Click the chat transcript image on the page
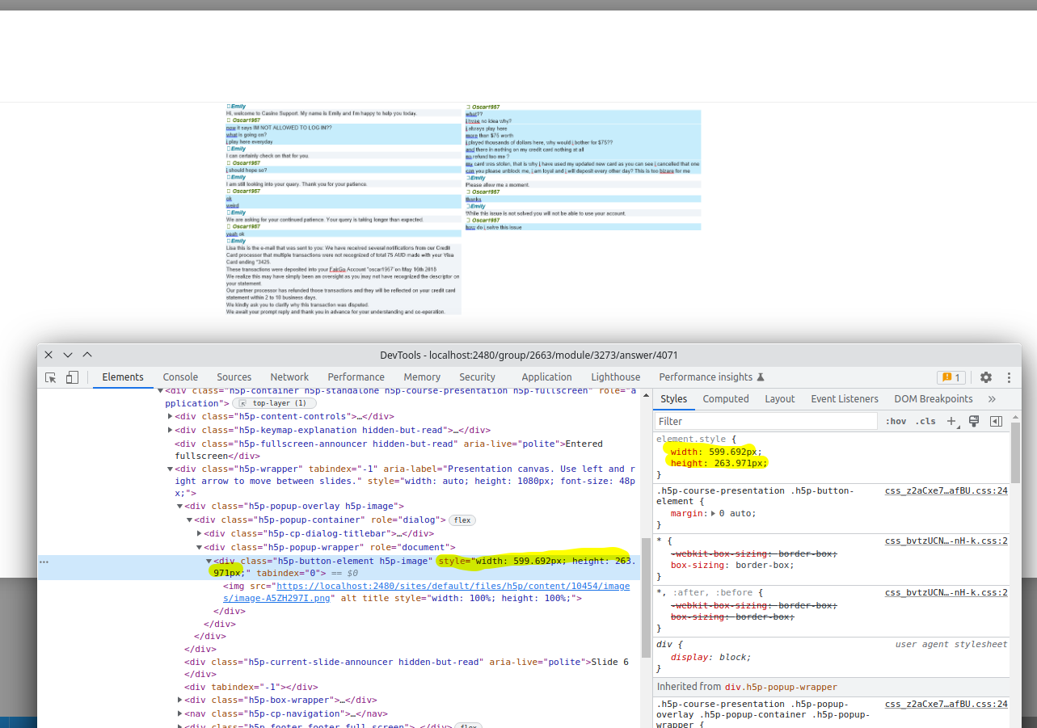 coord(463,208)
